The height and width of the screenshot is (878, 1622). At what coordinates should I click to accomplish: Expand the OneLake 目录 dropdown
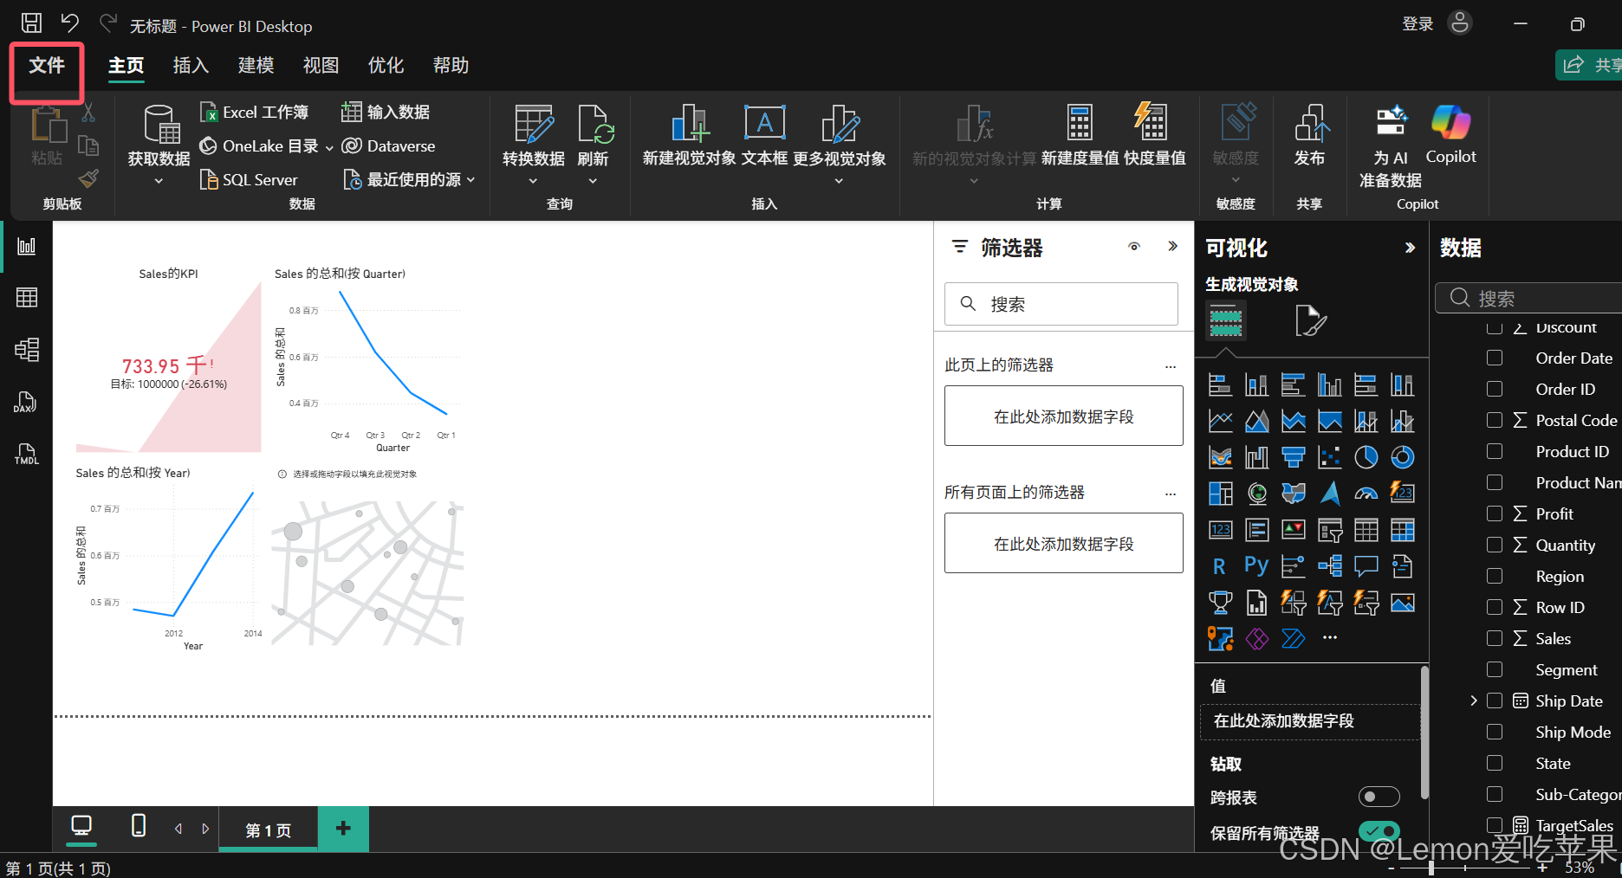(329, 148)
